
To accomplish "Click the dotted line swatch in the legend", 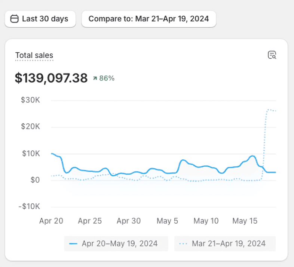I will coord(183,243).
